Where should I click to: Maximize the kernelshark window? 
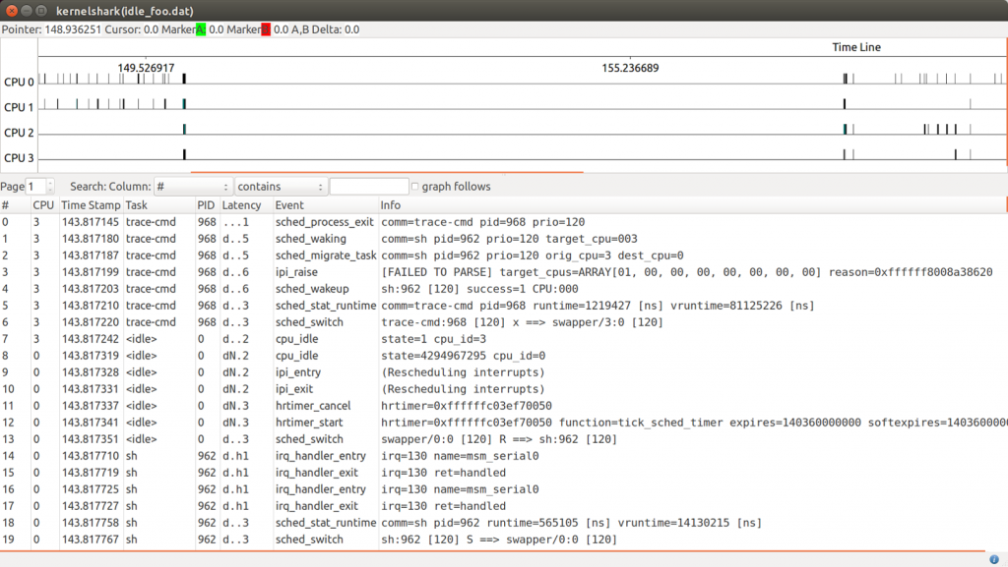click(x=42, y=10)
